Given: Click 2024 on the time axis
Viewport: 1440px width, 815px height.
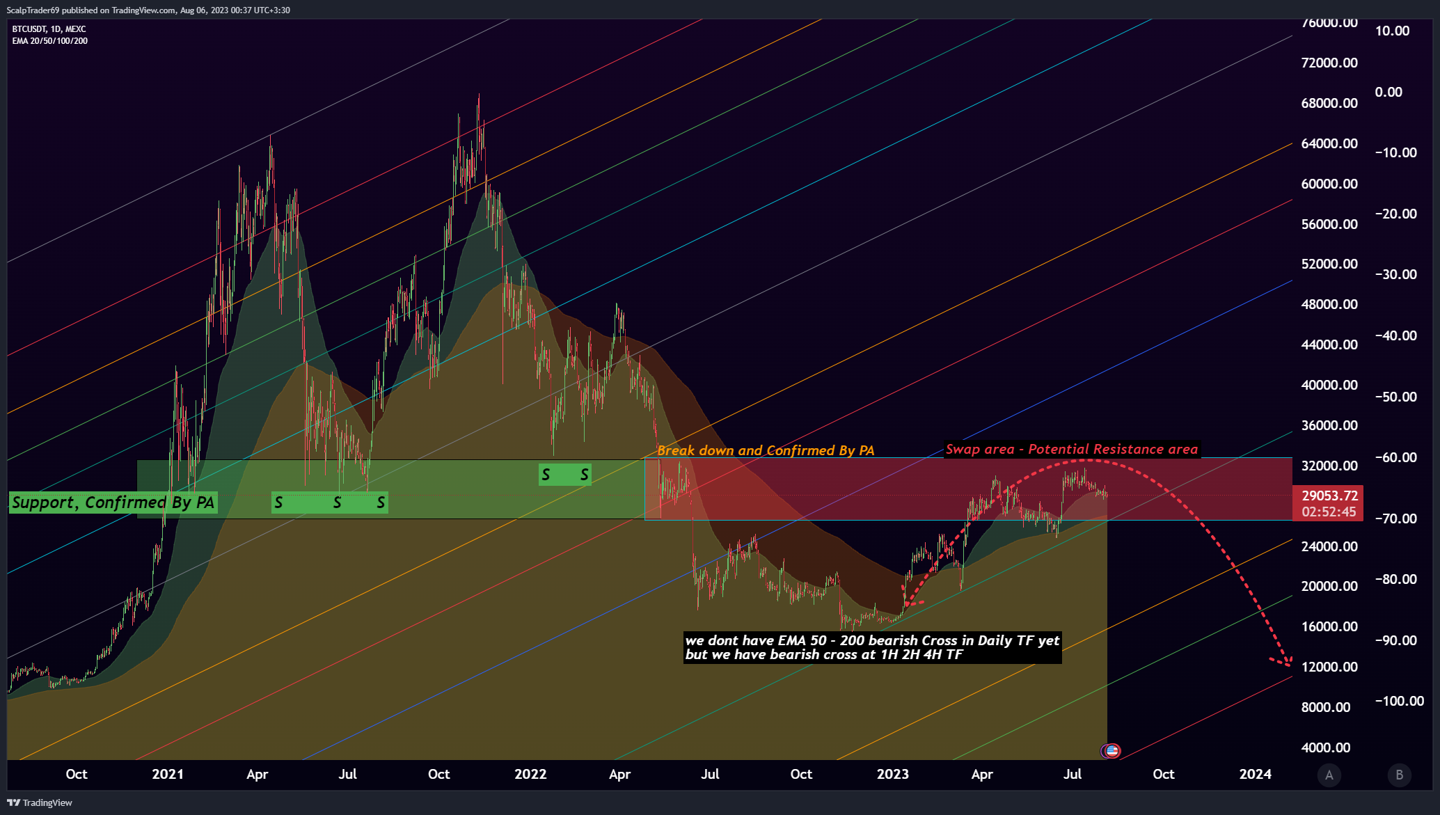Looking at the screenshot, I should click(1256, 774).
